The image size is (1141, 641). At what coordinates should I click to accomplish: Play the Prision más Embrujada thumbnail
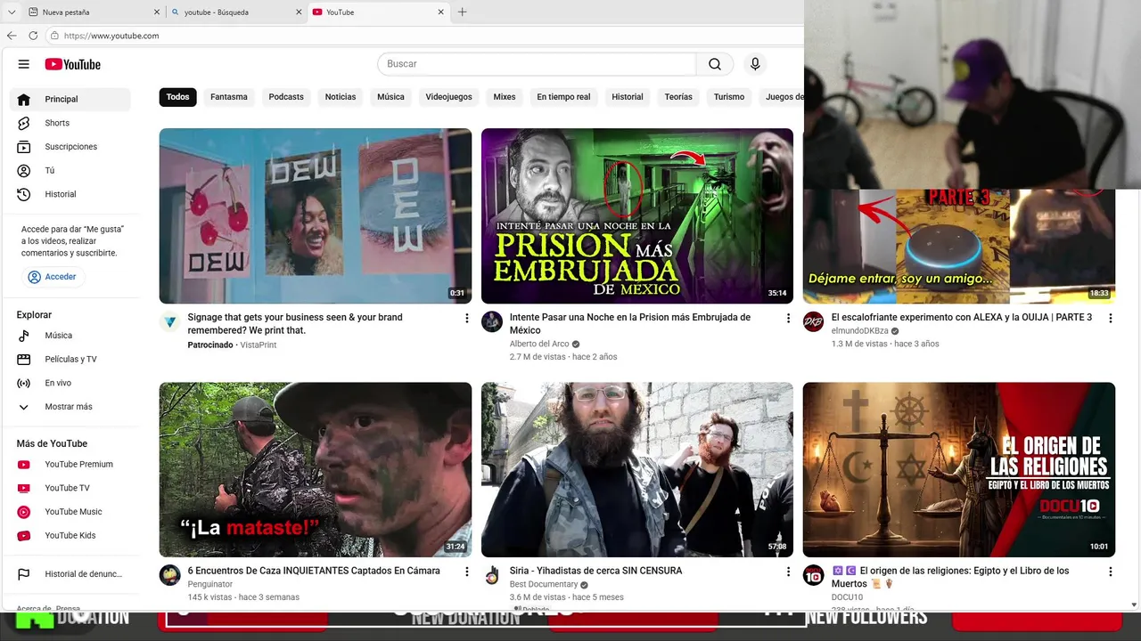[x=637, y=216]
